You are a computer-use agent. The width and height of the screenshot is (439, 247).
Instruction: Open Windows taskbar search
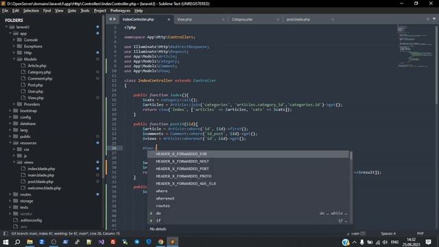17,242
